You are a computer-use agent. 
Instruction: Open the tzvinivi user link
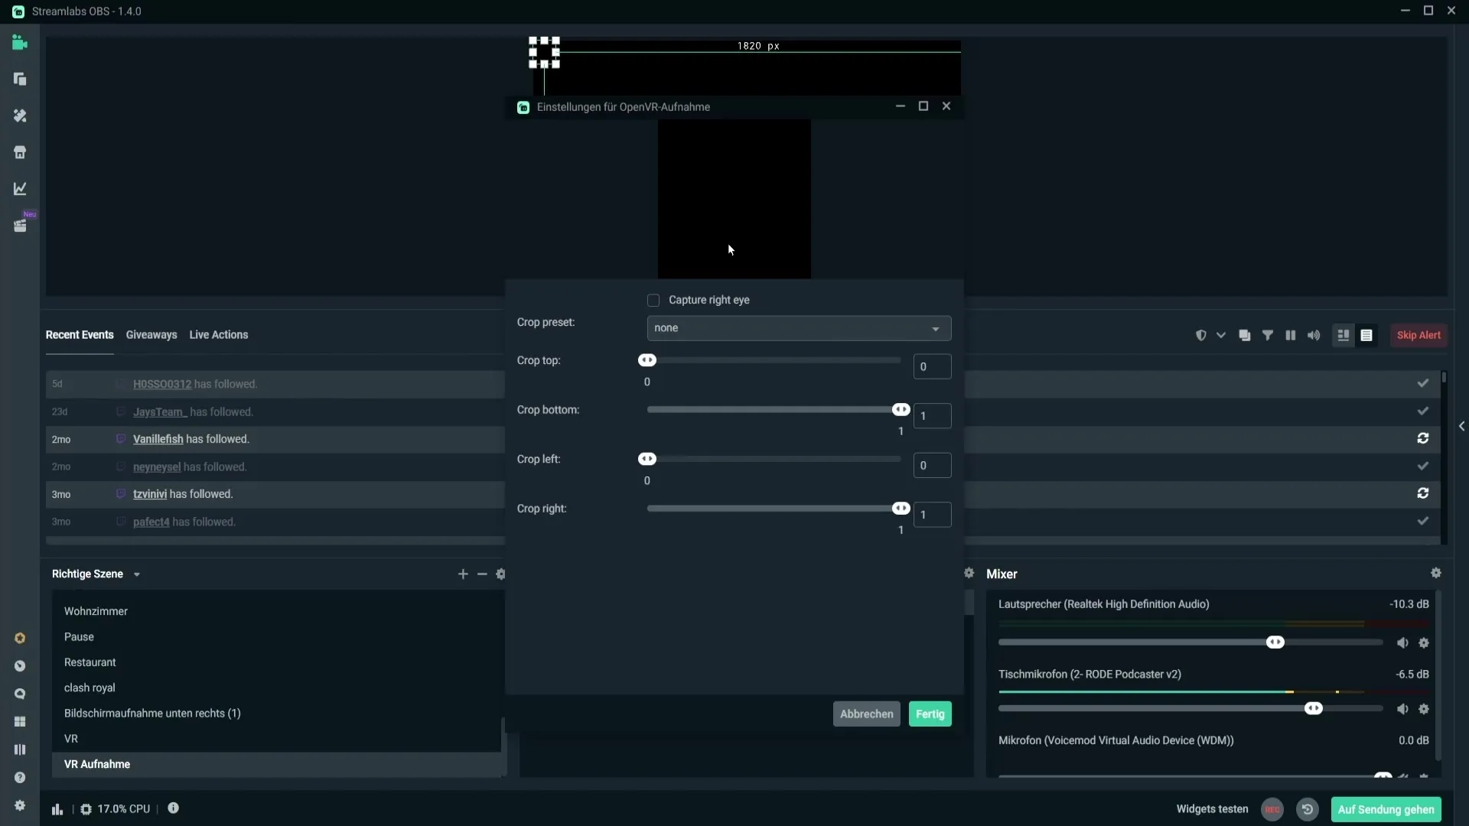click(150, 494)
